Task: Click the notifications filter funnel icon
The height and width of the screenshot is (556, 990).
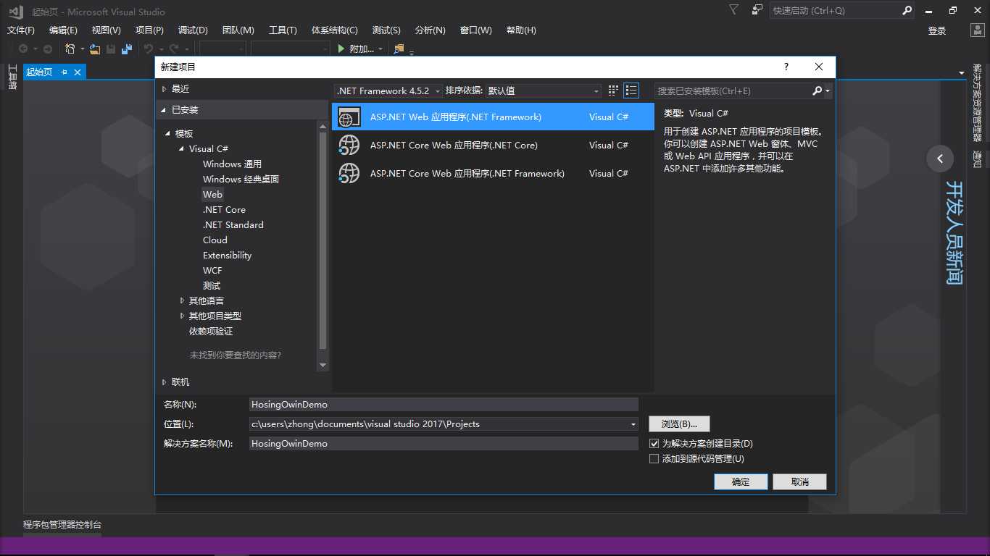Action: 733,10
